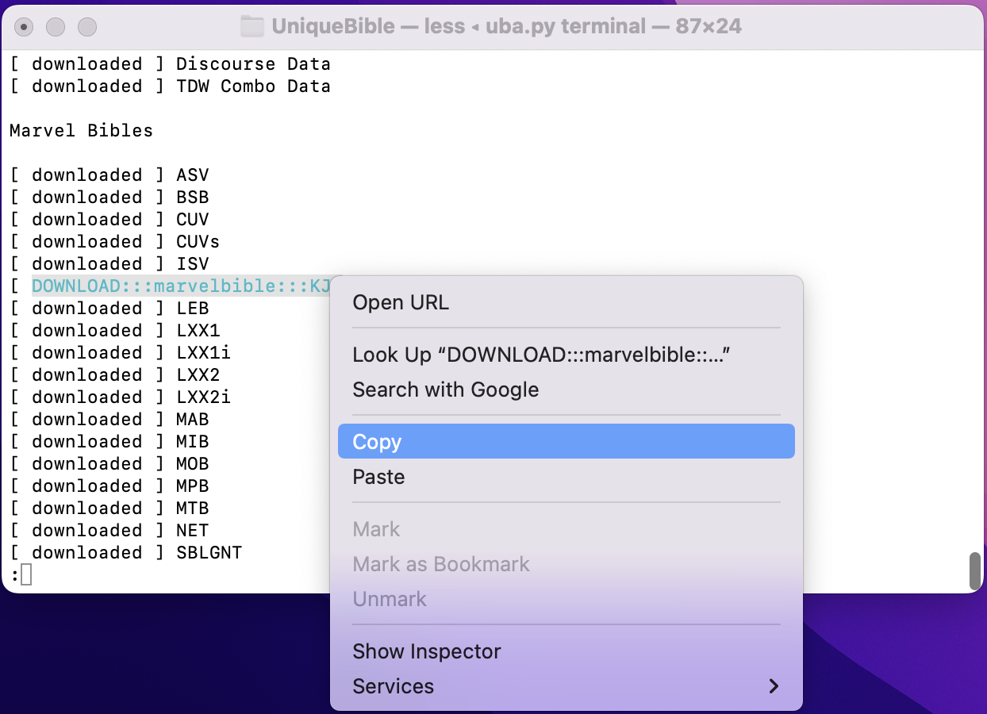Click the Marvel Bibles heading line
The width and height of the screenshot is (987, 714).
tap(81, 130)
